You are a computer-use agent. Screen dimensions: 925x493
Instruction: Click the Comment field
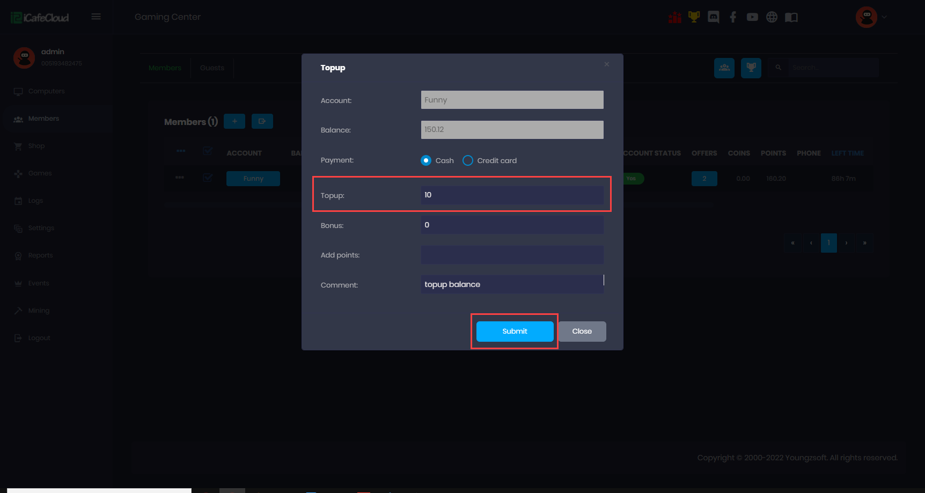pos(512,284)
